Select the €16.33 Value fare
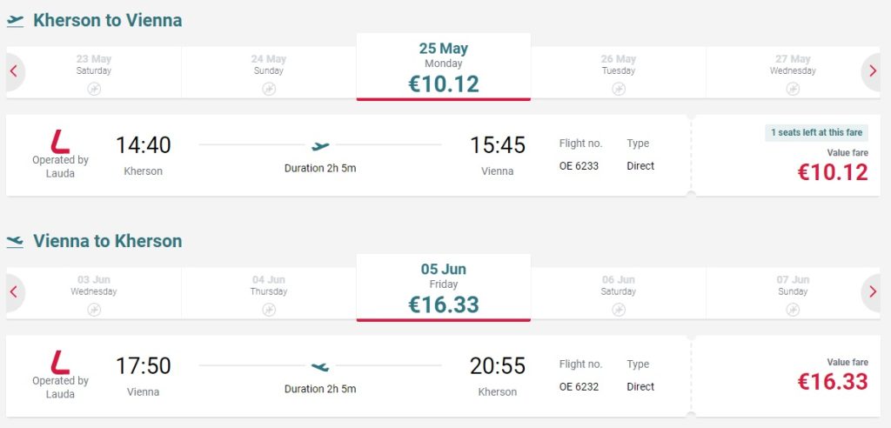 coord(833,381)
